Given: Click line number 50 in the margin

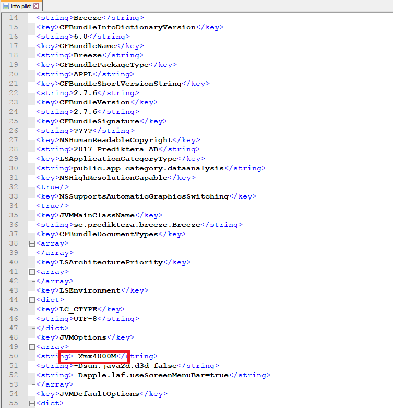Looking at the screenshot, I should 13,356.
